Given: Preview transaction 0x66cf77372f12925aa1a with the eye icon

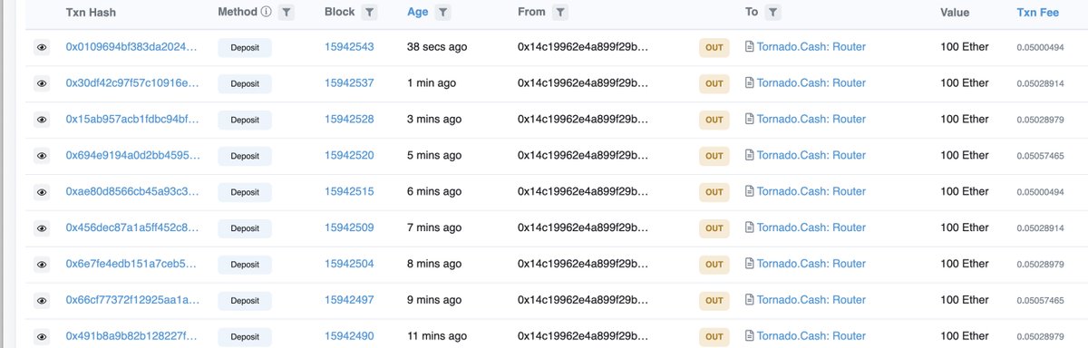Looking at the screenshot, I should (x=42, y=301).
